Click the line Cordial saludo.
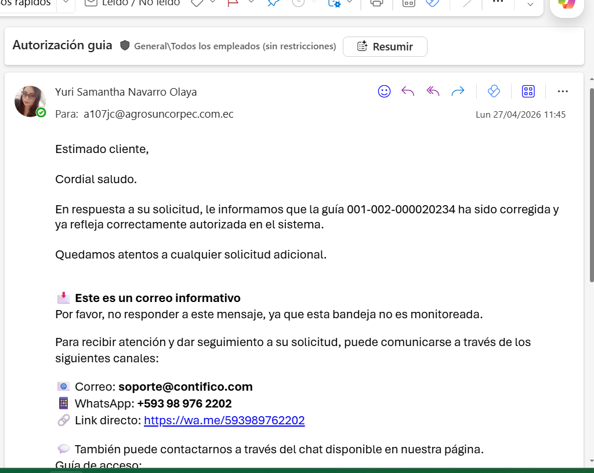This screenshot has width=594, height=473. click(x=96, y=179)
